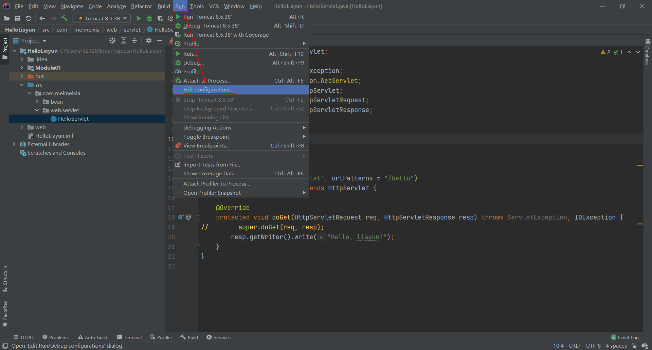
Task: Click the locate target icon in Project panel
Action: click(x=112, y=40)
